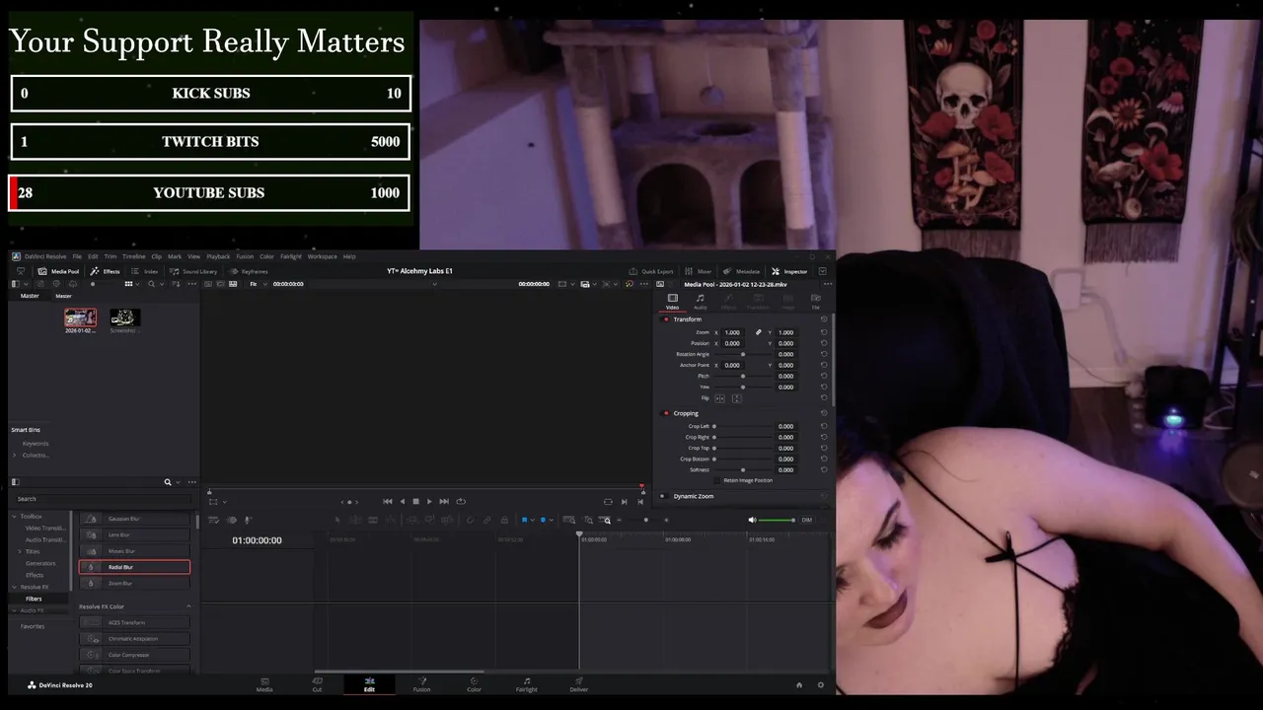Open the Timeline menu
The height and width of the screenshot is (710, 1263).
pos(133,256)
